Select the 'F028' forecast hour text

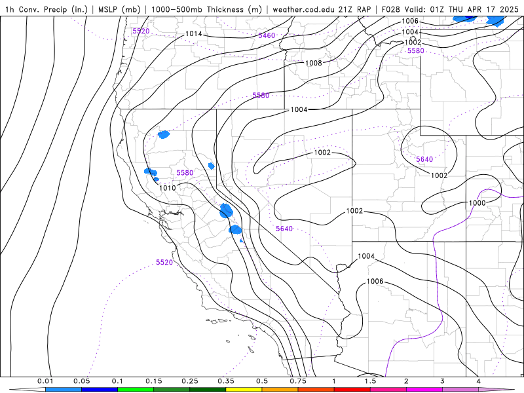click(x=390, y=9)
